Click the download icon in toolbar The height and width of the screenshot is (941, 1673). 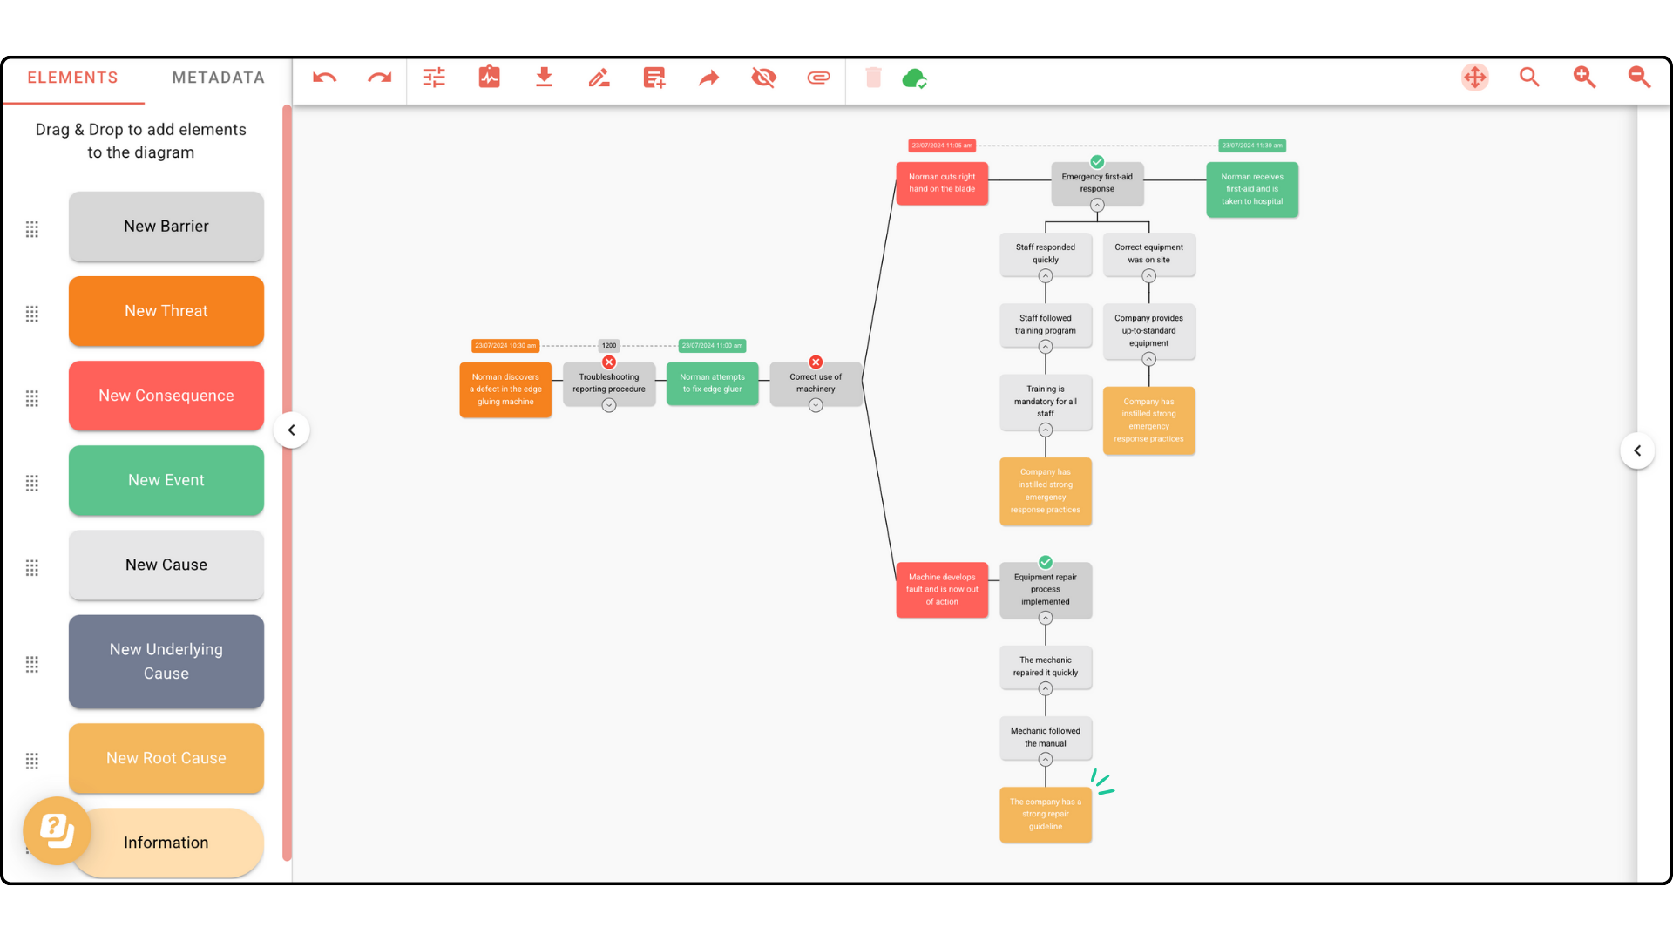click(544, 78)
